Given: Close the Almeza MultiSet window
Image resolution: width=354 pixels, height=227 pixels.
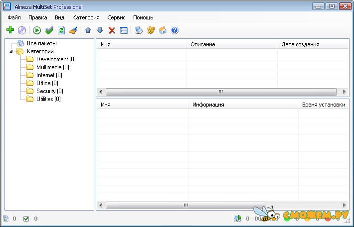Looking at the screenshot, I should pyautogui.click(x=345, y=6).
